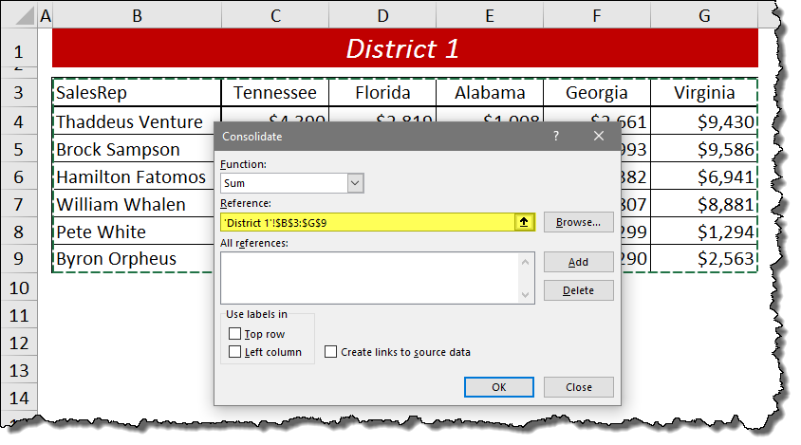Viewport: 801px width, 445px height.
Task: Confirm with the OK button
Action: click(499, 387)
